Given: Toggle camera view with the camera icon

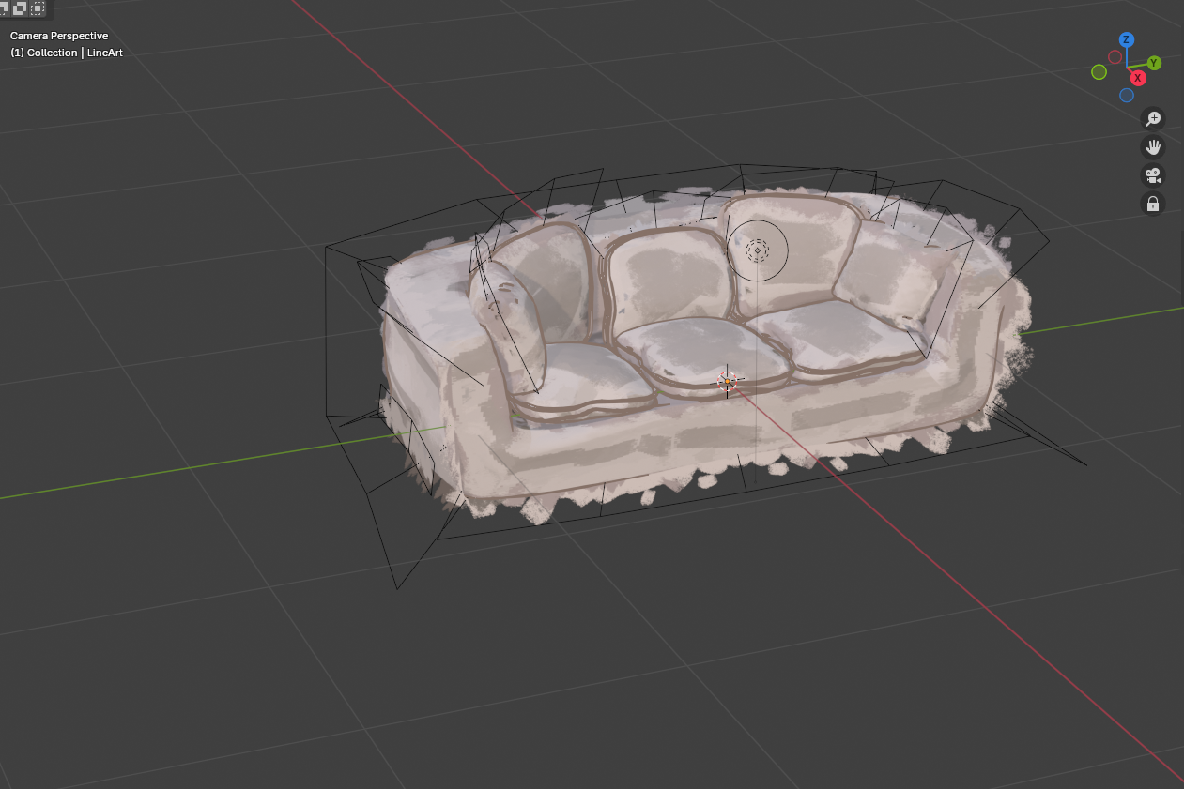Looking at the screenshot, I should tap(1153, 174).
